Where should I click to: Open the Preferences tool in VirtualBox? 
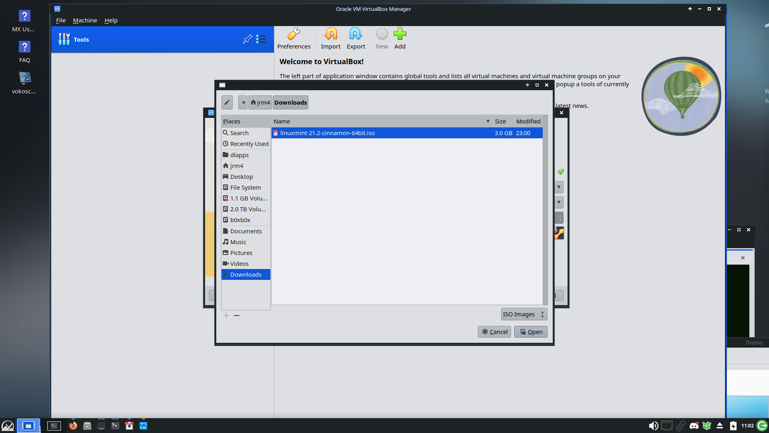(294, 39)
